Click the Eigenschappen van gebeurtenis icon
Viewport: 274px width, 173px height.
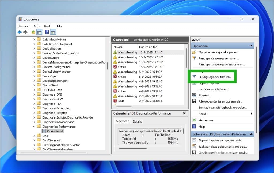pos(194,140)
